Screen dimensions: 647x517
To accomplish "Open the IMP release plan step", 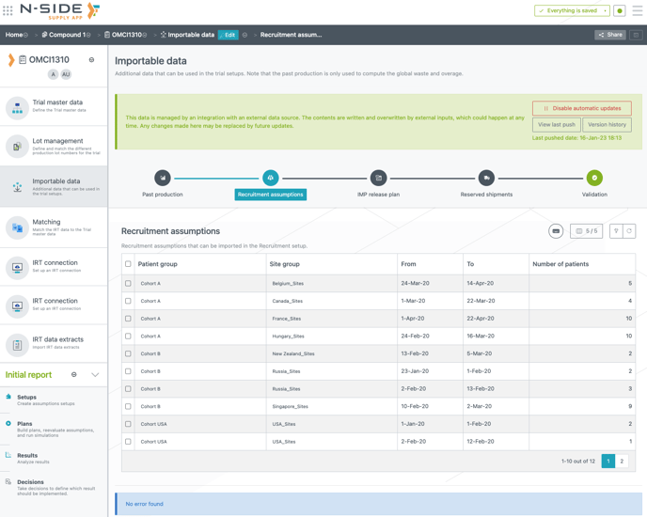I will pyautogui.click(x=378, y=178).
